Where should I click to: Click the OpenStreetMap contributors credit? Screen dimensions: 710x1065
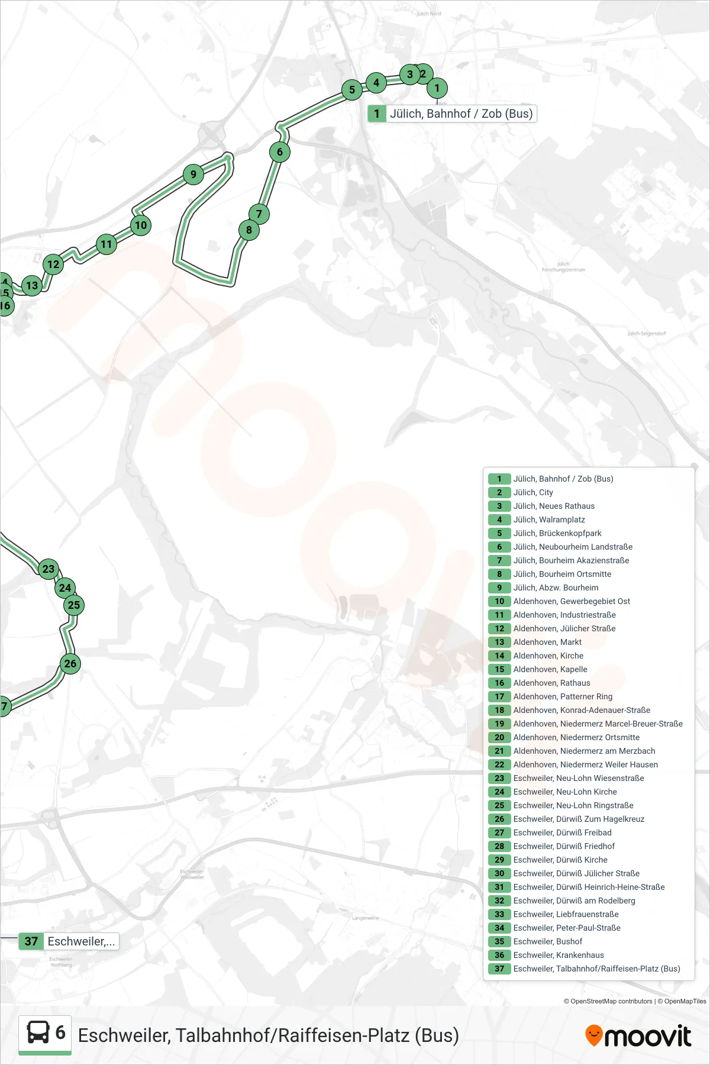tap(608, 1001)
